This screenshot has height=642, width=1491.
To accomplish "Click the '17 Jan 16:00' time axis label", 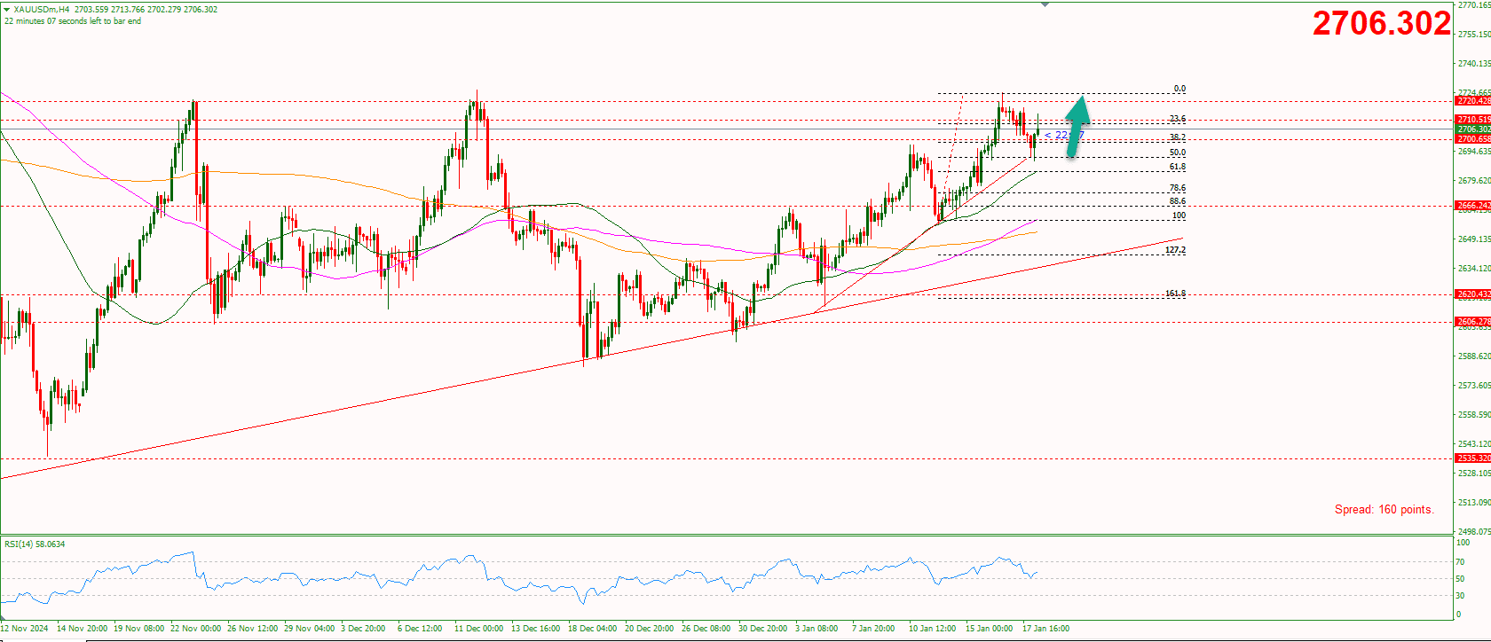I will 1045,629.
